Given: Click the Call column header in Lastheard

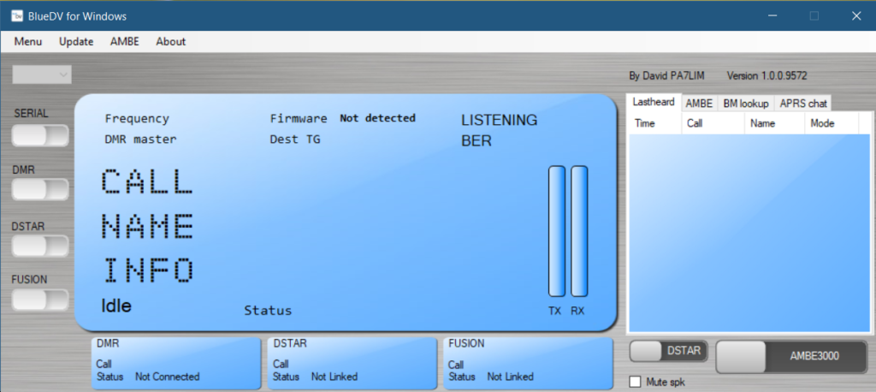Looking at the screenshot, I should tap(713, 123).
